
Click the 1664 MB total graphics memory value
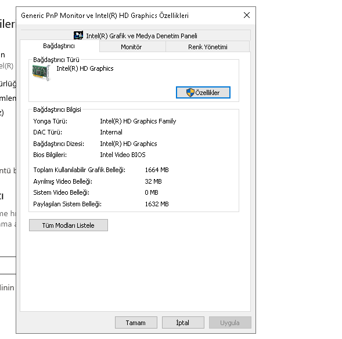157,170
